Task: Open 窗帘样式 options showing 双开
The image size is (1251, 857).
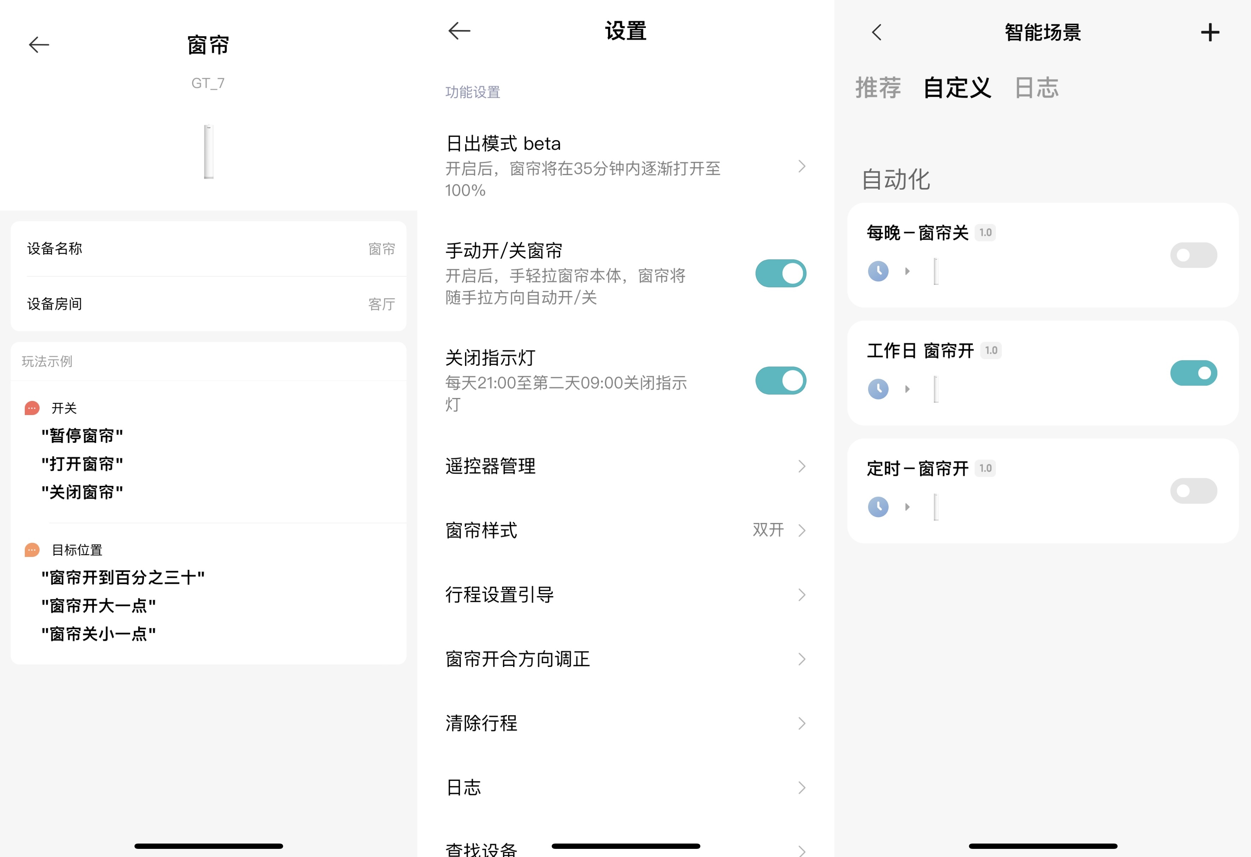Action: pos(624,530)
